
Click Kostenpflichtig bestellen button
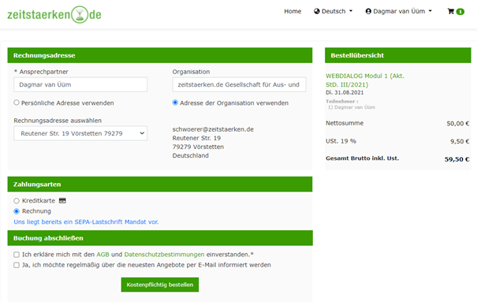click(x=160, y=285)
